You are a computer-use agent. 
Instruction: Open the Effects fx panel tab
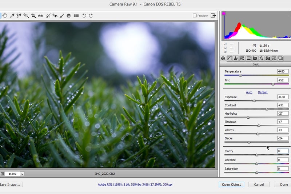coord(261,58)
